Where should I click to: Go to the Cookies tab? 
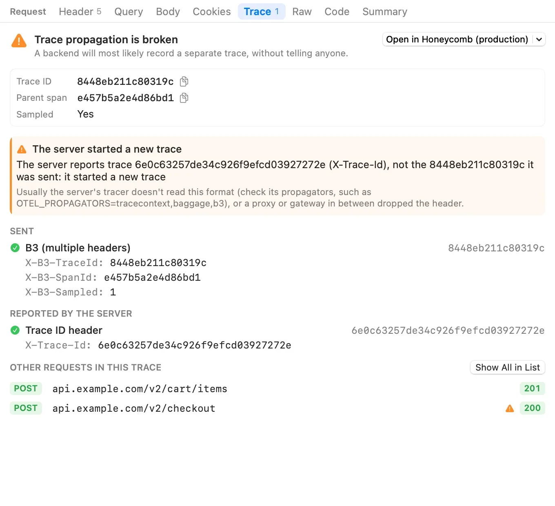click(212, 11)
